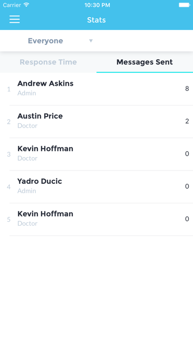The height and width of the screenshot is (343, 193).
Task: Open Andrew Askins row
Action: tap(96, 89)
